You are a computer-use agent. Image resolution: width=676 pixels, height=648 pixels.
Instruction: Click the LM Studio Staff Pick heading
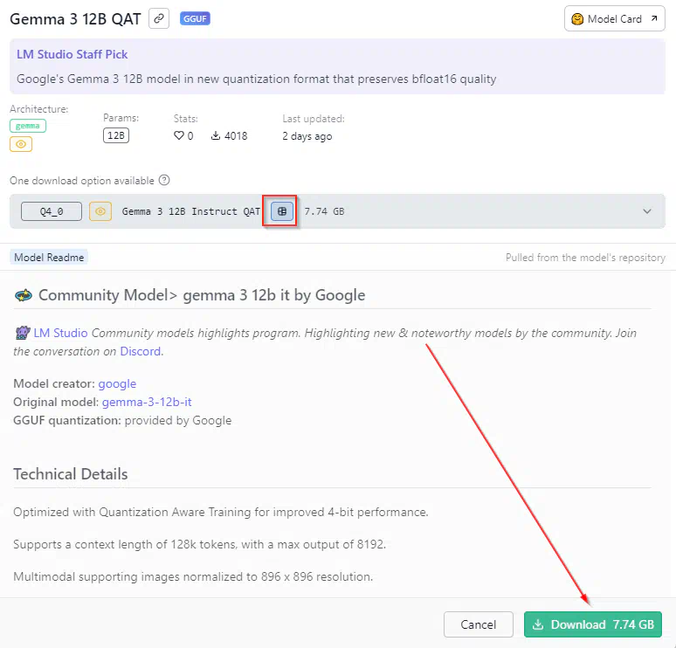click(72, 54)
